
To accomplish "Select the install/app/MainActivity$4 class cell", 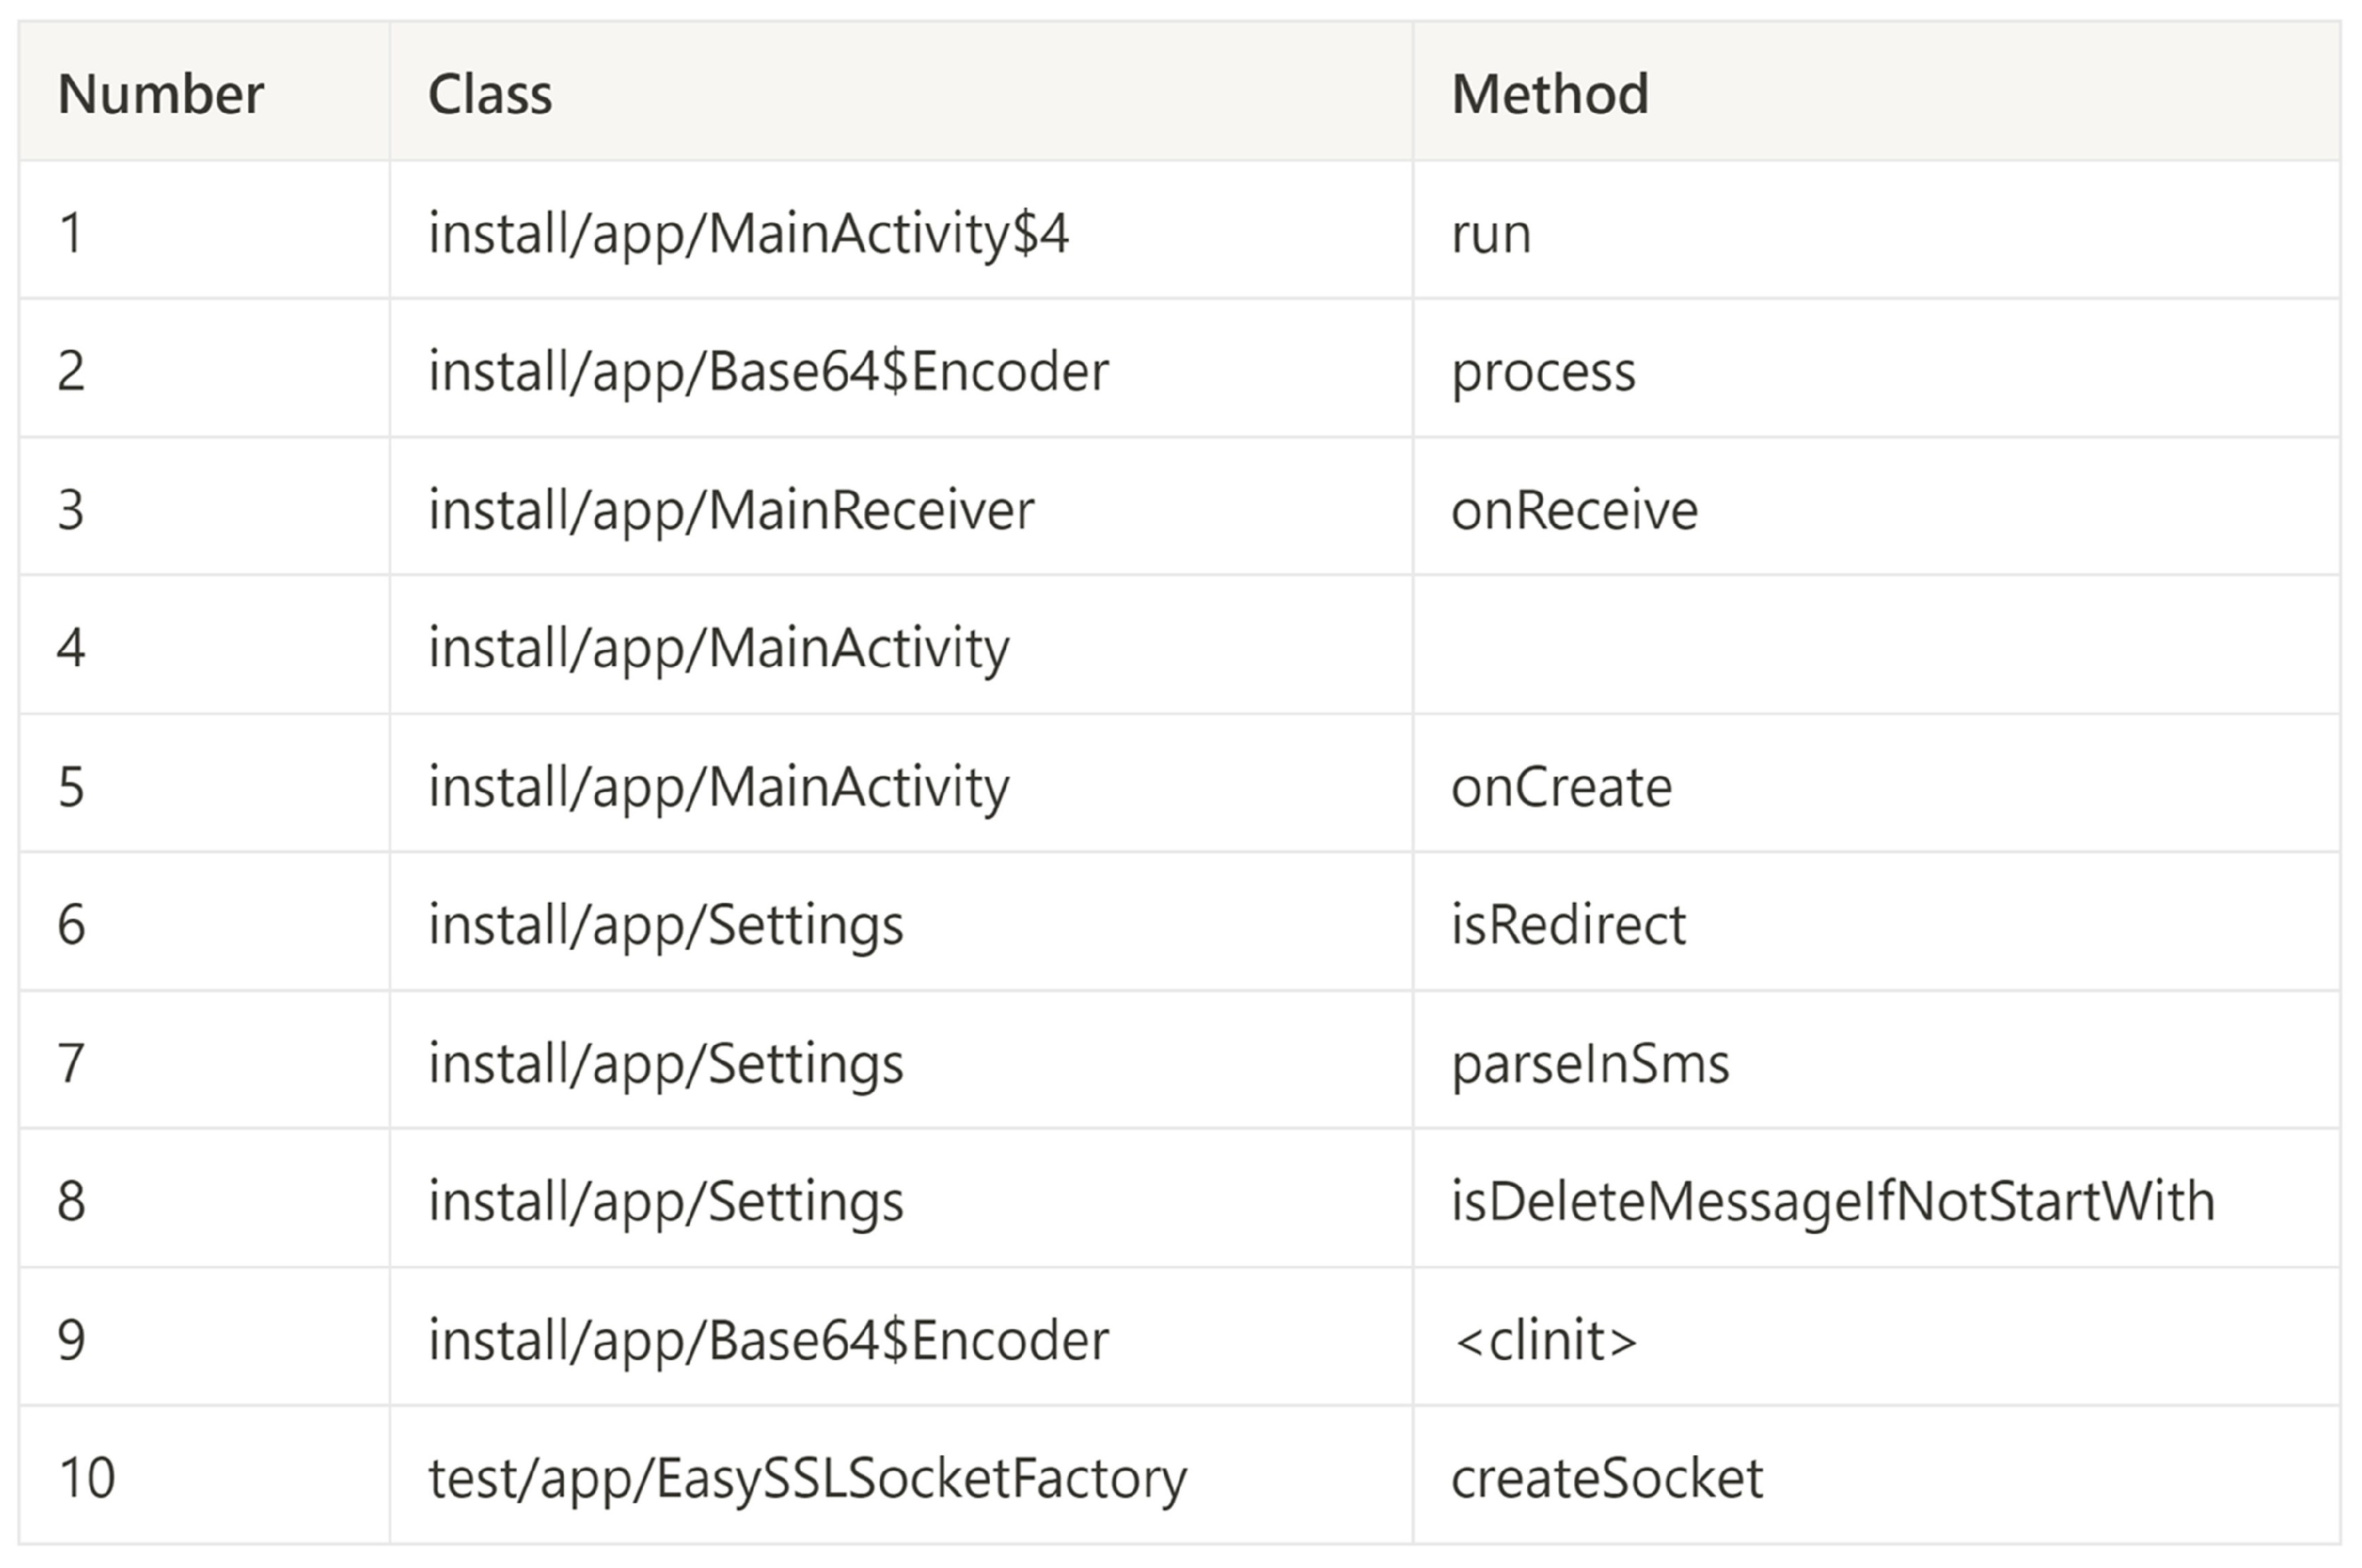I will 748,234.
